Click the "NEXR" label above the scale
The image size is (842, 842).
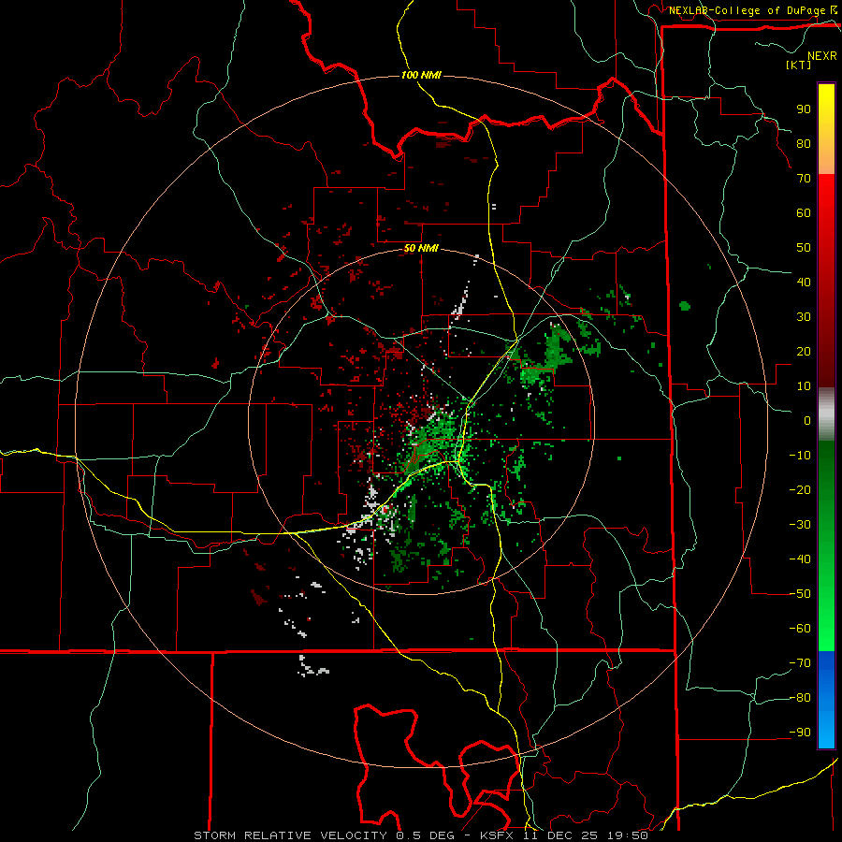822,56
